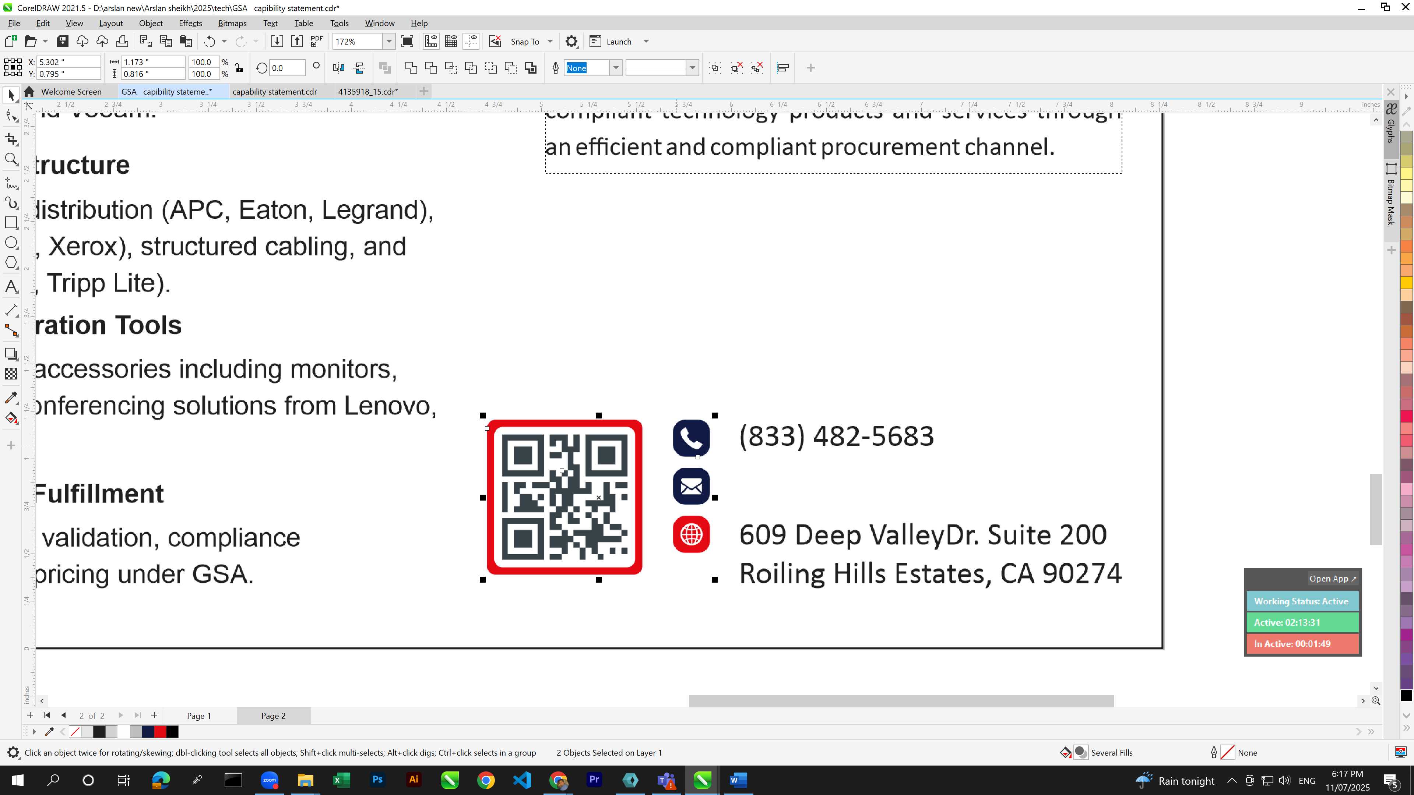Open the Outline width None dropdown

(x=616, y=68)
